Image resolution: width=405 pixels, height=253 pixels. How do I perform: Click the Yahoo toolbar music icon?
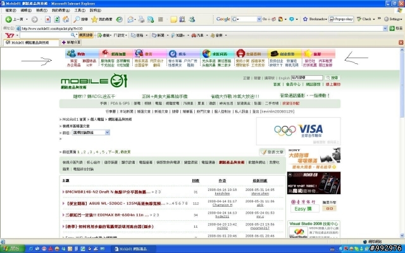click(x=213, y=35)
